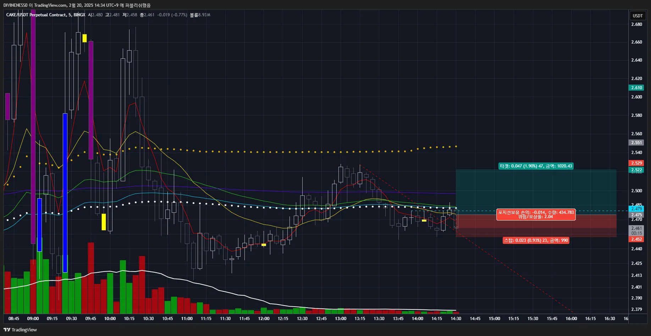Image resolution: width=651 pixels, height=336 pixels.
Task: Click the 2.461 last price countdown tag
Action: tap(636, 231)
